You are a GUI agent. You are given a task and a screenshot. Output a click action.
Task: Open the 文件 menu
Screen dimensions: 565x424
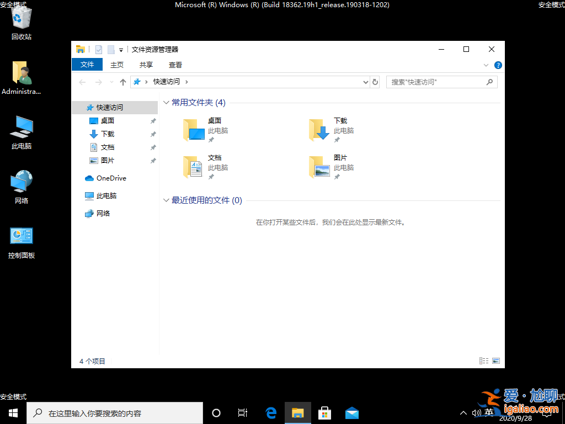[x=87, y=64]
